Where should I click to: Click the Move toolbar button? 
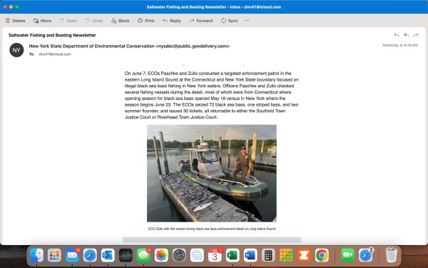point(42,21)
